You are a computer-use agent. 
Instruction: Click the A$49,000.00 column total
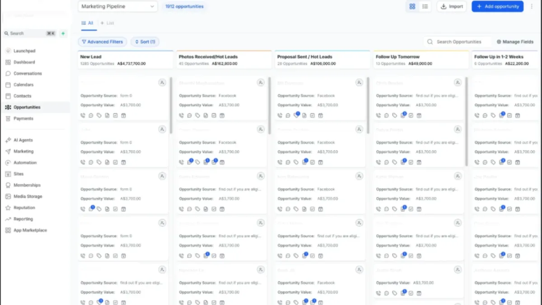pyautogui.click(x=421, y=64)
